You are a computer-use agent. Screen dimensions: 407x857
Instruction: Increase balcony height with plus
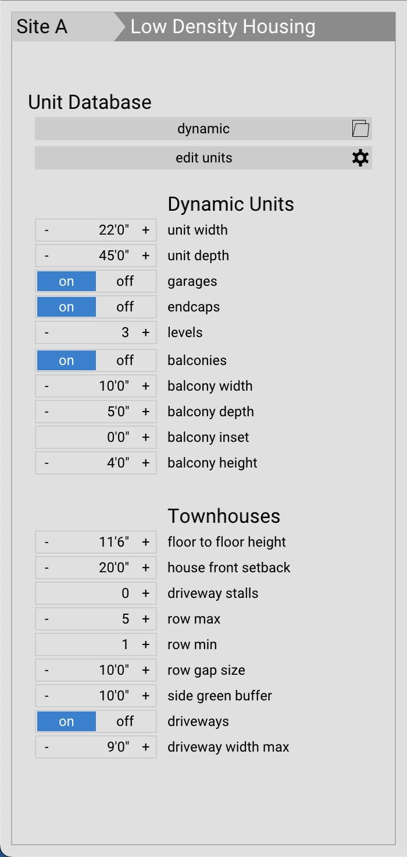(x=145, y=462)
